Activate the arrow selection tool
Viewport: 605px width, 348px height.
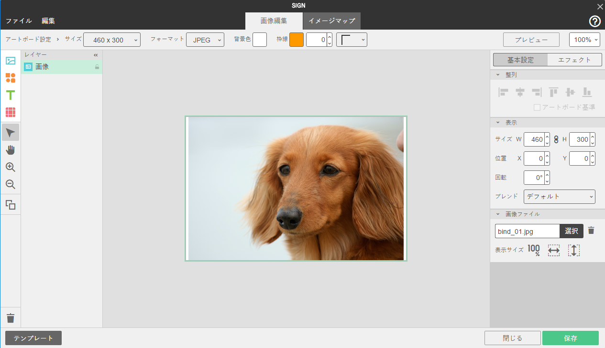click(11, 132)
